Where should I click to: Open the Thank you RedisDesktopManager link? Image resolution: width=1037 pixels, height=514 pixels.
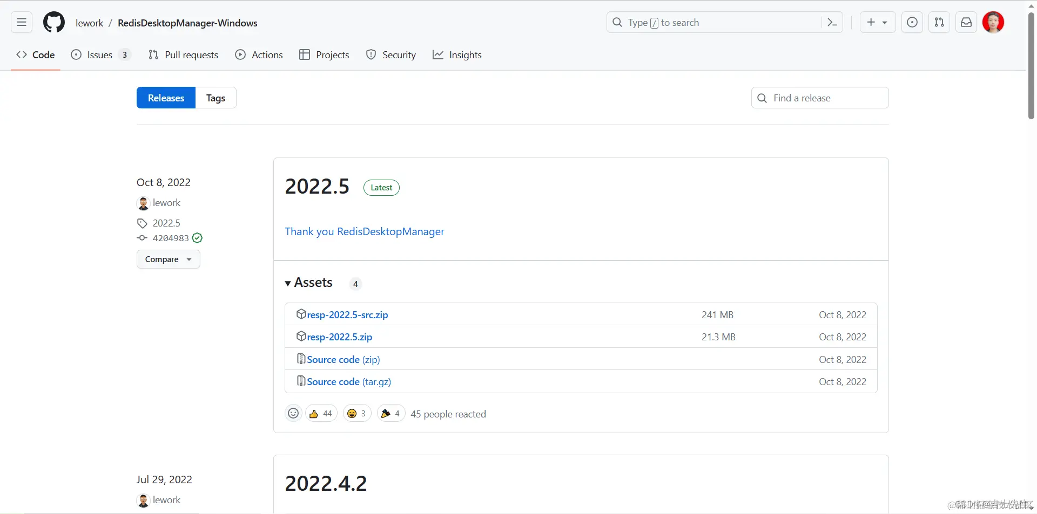[365, 231]
